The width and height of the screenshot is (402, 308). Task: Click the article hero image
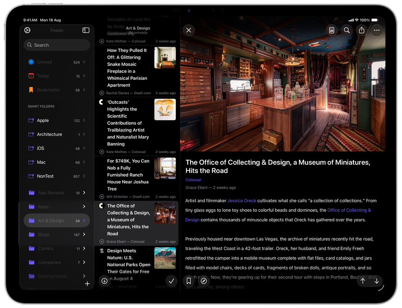(283, 84)
